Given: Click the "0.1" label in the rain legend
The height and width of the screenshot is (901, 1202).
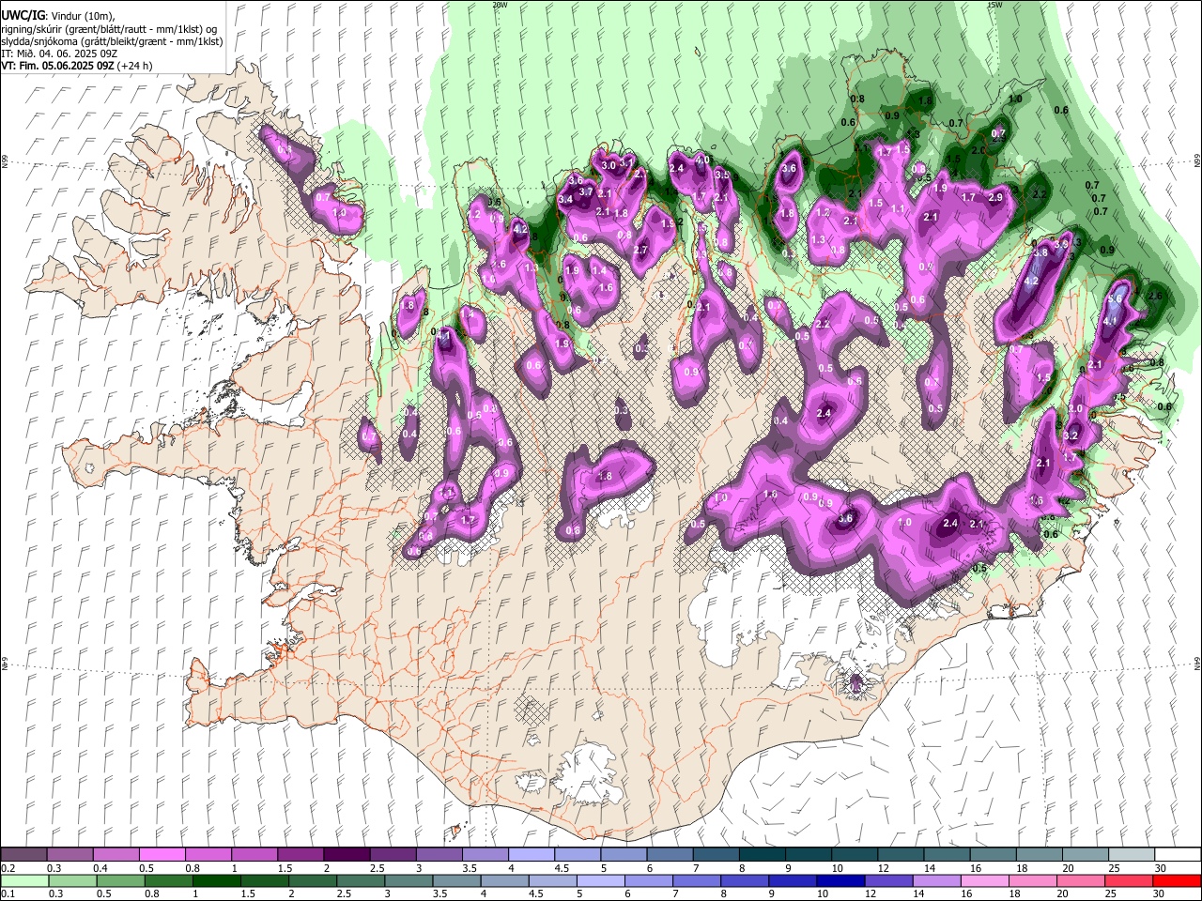Looking at the screenshot, I should click(x=8, y=894).
